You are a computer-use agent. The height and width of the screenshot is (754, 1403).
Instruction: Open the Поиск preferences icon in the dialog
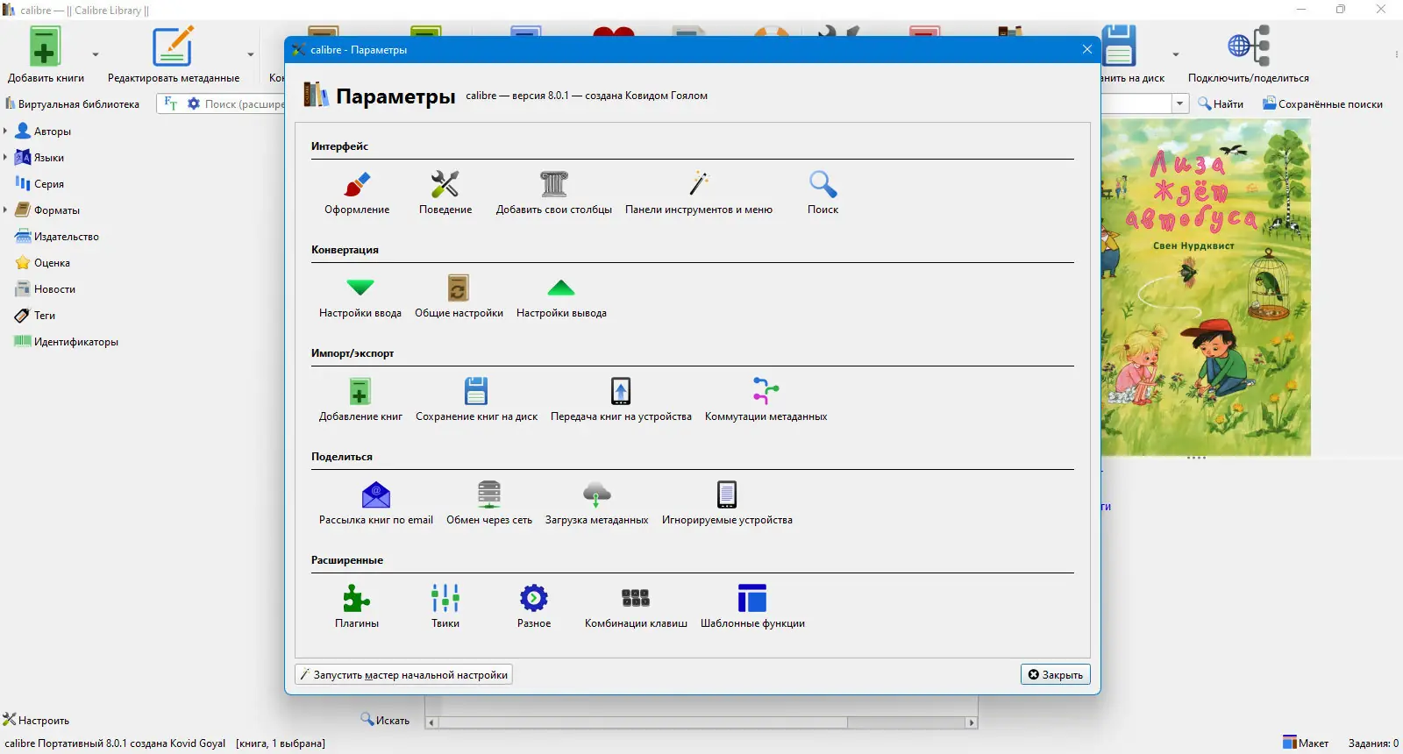[823, 193]
